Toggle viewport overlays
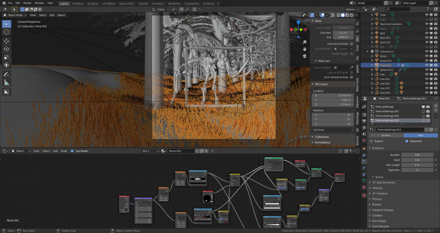440x233 pixels. point(322,15)
